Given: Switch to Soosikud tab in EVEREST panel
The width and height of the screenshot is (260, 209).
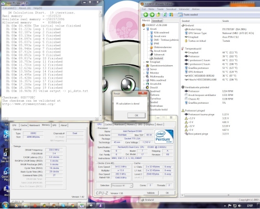Looking at the screenshot, I should tap(157, 21).
